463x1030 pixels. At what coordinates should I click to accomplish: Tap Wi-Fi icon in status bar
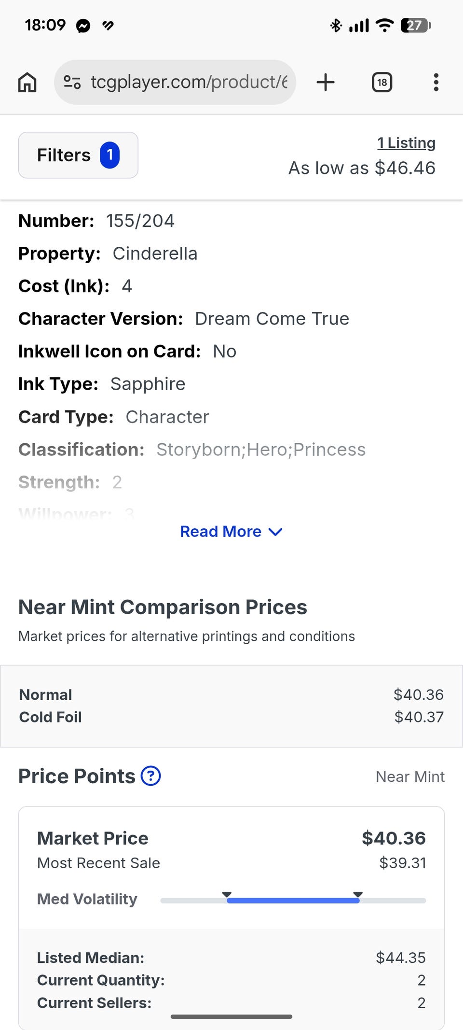[384, 25]
